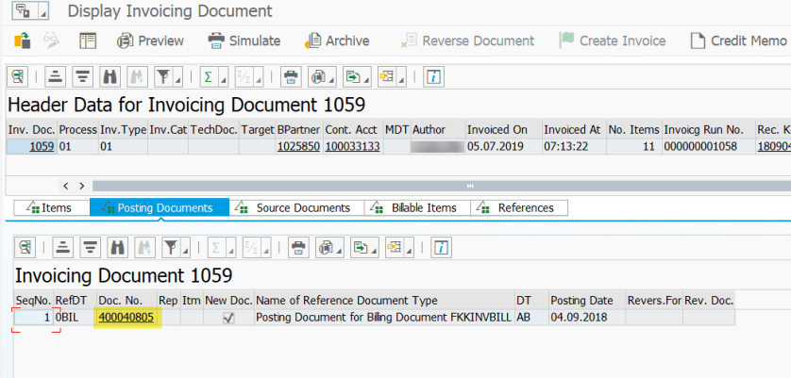
Task: Click Preview in the application toolbar
Action: coord(150,41)
